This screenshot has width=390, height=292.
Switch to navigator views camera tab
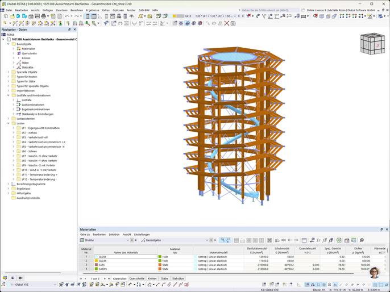coord(20,278)
